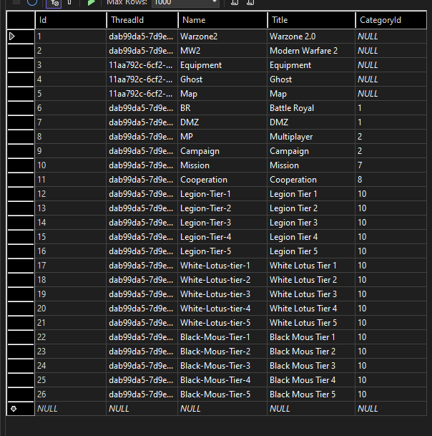The height and width of the screenshot is (436, 432).
Task: Select the Name cell 'White-Lotus-tier-5'
Action: click(x=222, y=323)
